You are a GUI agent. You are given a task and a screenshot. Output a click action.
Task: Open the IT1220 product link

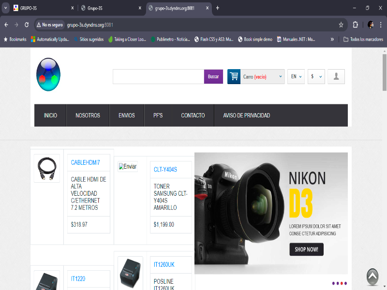pyautogui.click(x=78, y=279)
